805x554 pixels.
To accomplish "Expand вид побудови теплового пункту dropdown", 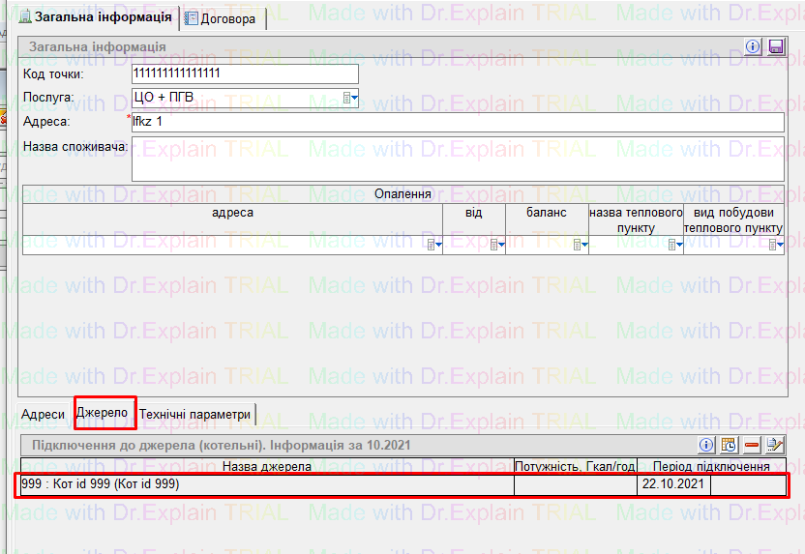I will [x=775, y=246].
